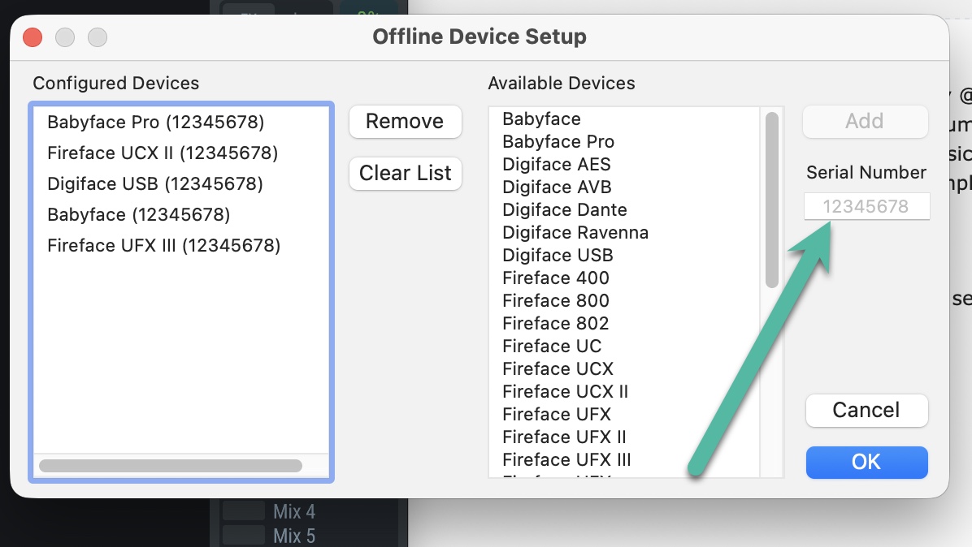
Task: Click the Configured Devices horizontal scrollbar
Action: tap(171, 465)
